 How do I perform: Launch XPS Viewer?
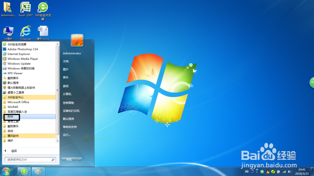pyautogui.click(x=29, y=73)
